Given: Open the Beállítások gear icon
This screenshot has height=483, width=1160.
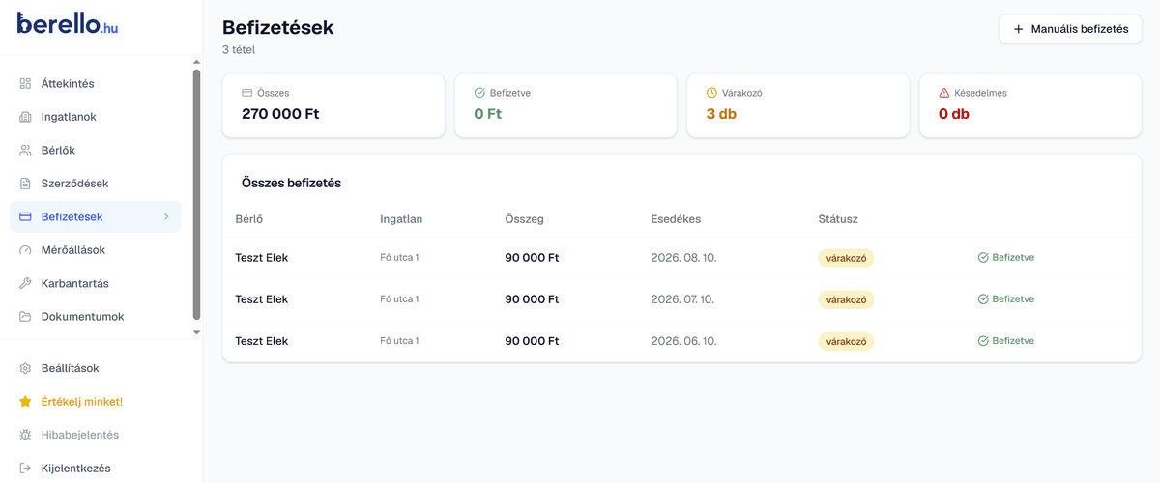Looking at the screenshot, I should click(x=26, y=368).
